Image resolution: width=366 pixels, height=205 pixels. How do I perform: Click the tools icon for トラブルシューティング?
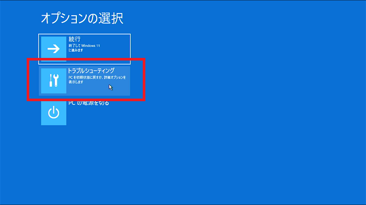click(x=54, y=81)
